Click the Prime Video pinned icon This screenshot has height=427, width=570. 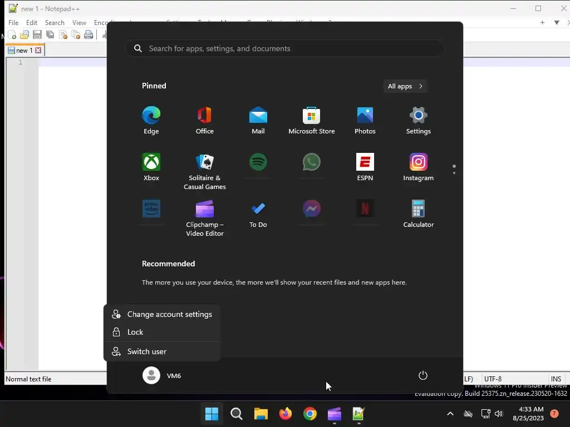pyautogui.click(x=151, y=208)
